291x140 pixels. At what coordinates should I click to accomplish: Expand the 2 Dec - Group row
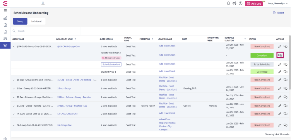click(x=14, y=89)
